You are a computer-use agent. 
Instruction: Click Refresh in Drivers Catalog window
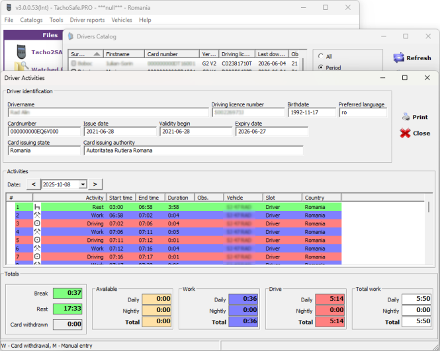412,58
